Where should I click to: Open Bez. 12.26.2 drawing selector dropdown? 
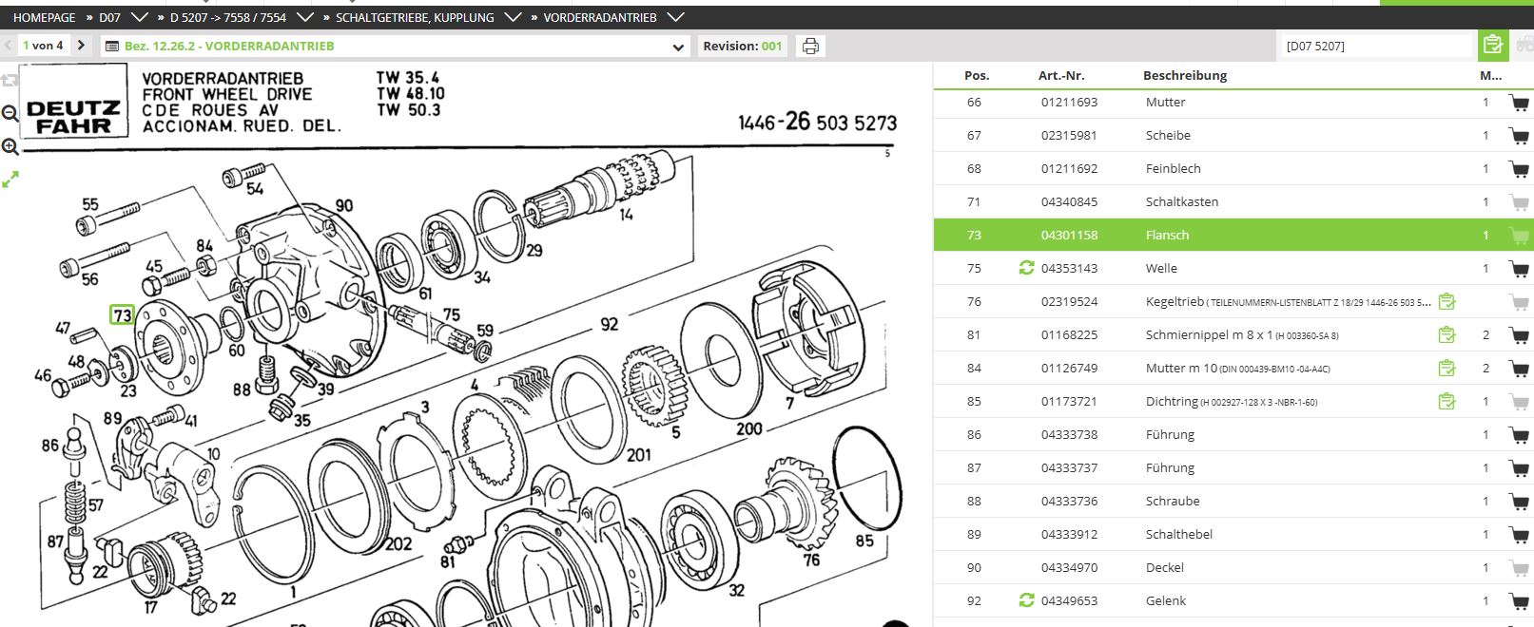click(678, 47)
